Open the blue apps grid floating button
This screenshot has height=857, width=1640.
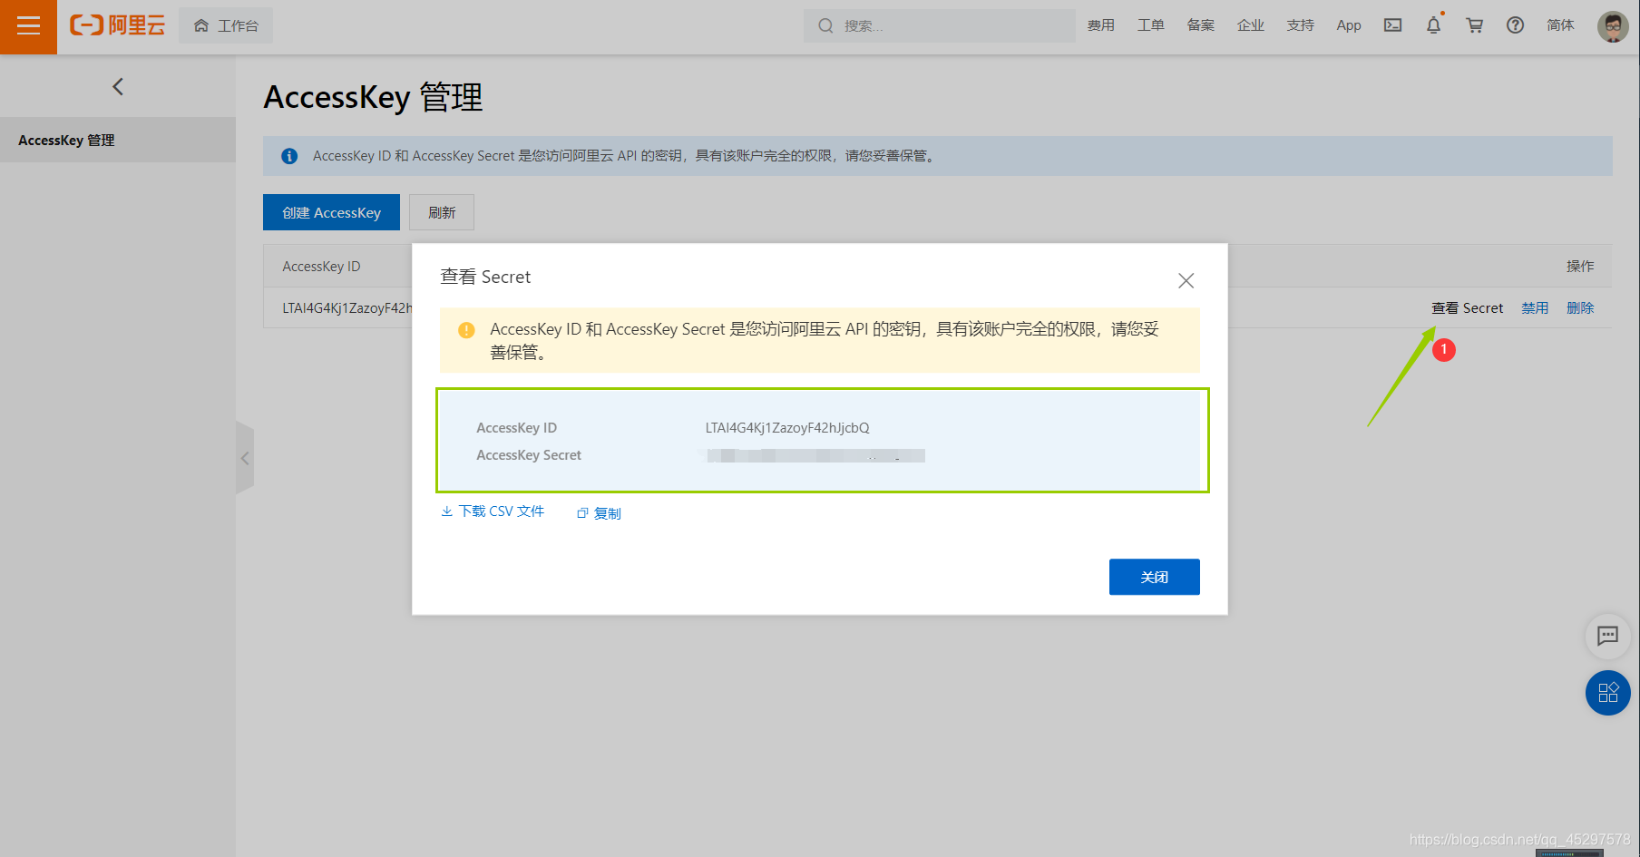(1607, 693)
